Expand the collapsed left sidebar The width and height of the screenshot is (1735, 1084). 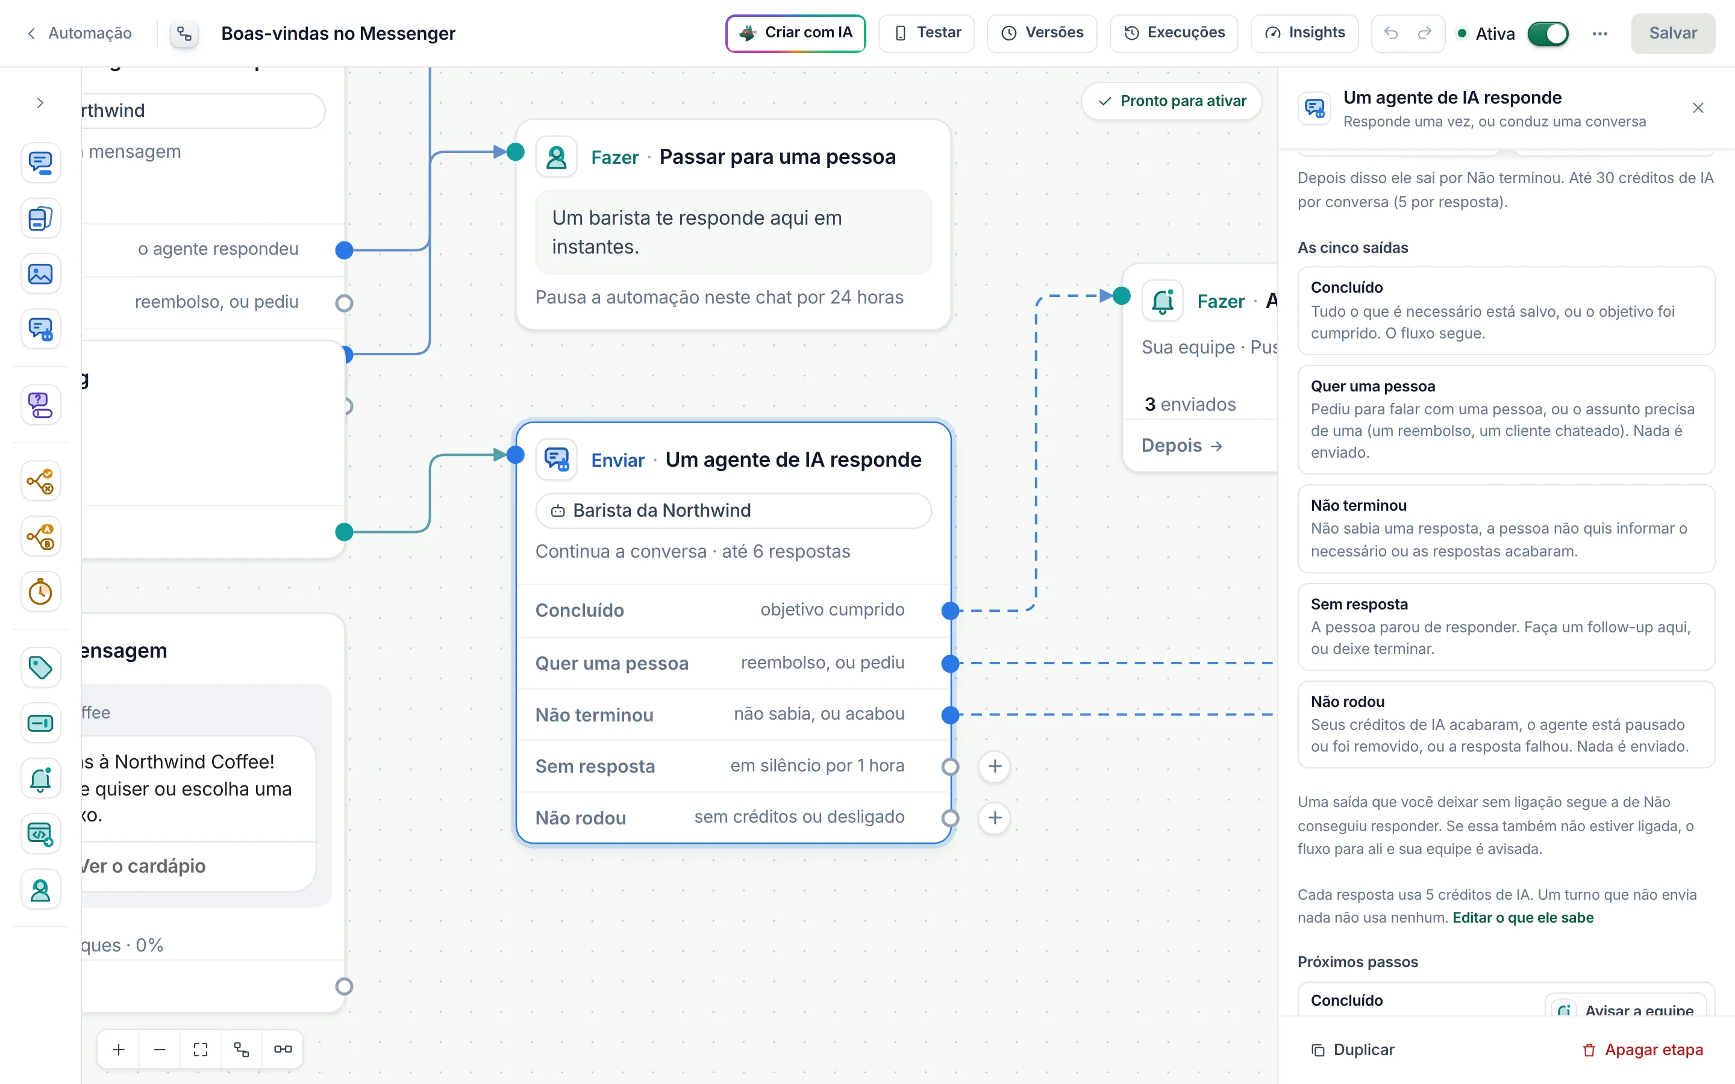pyautogui.click(x=40, y=103)
